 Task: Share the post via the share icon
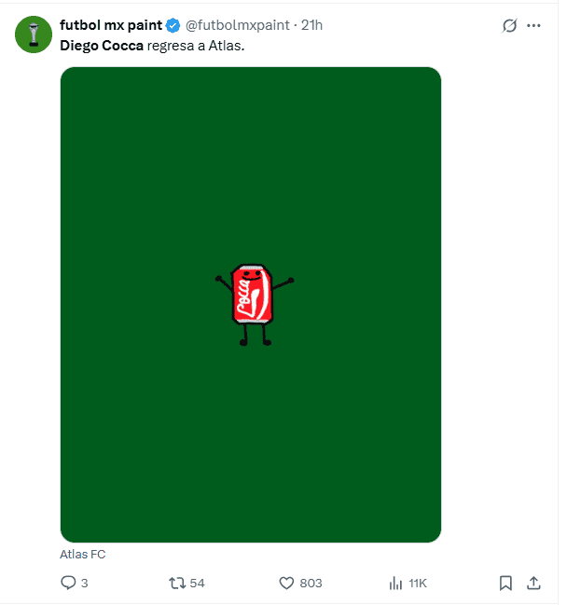point(533,583)
